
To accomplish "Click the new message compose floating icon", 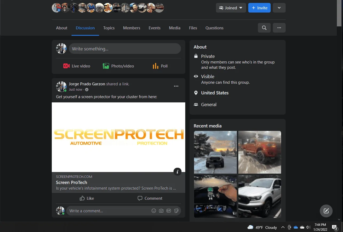I will pyautogui.click(x=326, y=211).
